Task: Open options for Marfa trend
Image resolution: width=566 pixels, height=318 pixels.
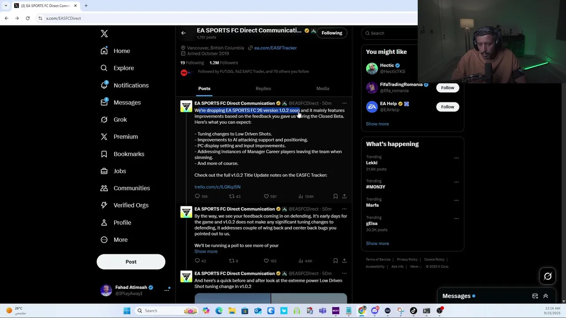Action: pos(456,200)
